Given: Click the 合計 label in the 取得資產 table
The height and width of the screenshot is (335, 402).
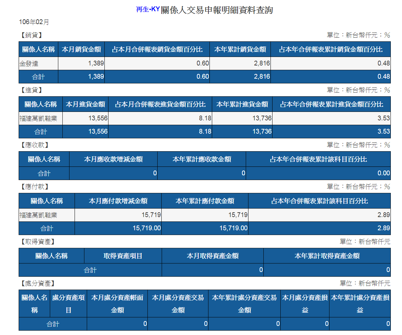Looking at the screenshot, I should 90,270.
